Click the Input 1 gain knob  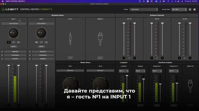click(x=14, y=33)
